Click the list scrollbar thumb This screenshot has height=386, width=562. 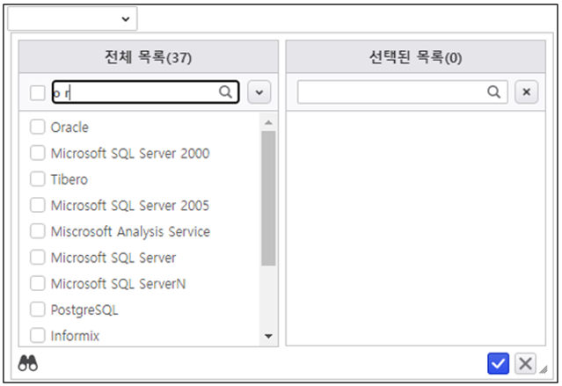pos(268,198)
